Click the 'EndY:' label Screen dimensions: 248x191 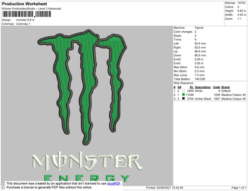pos(177,63)
